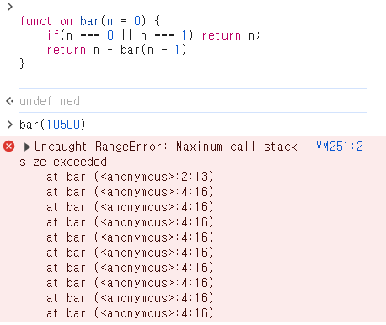Viewport: 386px width, 325px height.
Task: Expand the Uncaught RangeError disclosure triangle
Action: (27, 147)
